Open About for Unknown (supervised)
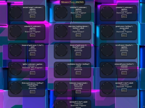 click(x=78, y=92)
